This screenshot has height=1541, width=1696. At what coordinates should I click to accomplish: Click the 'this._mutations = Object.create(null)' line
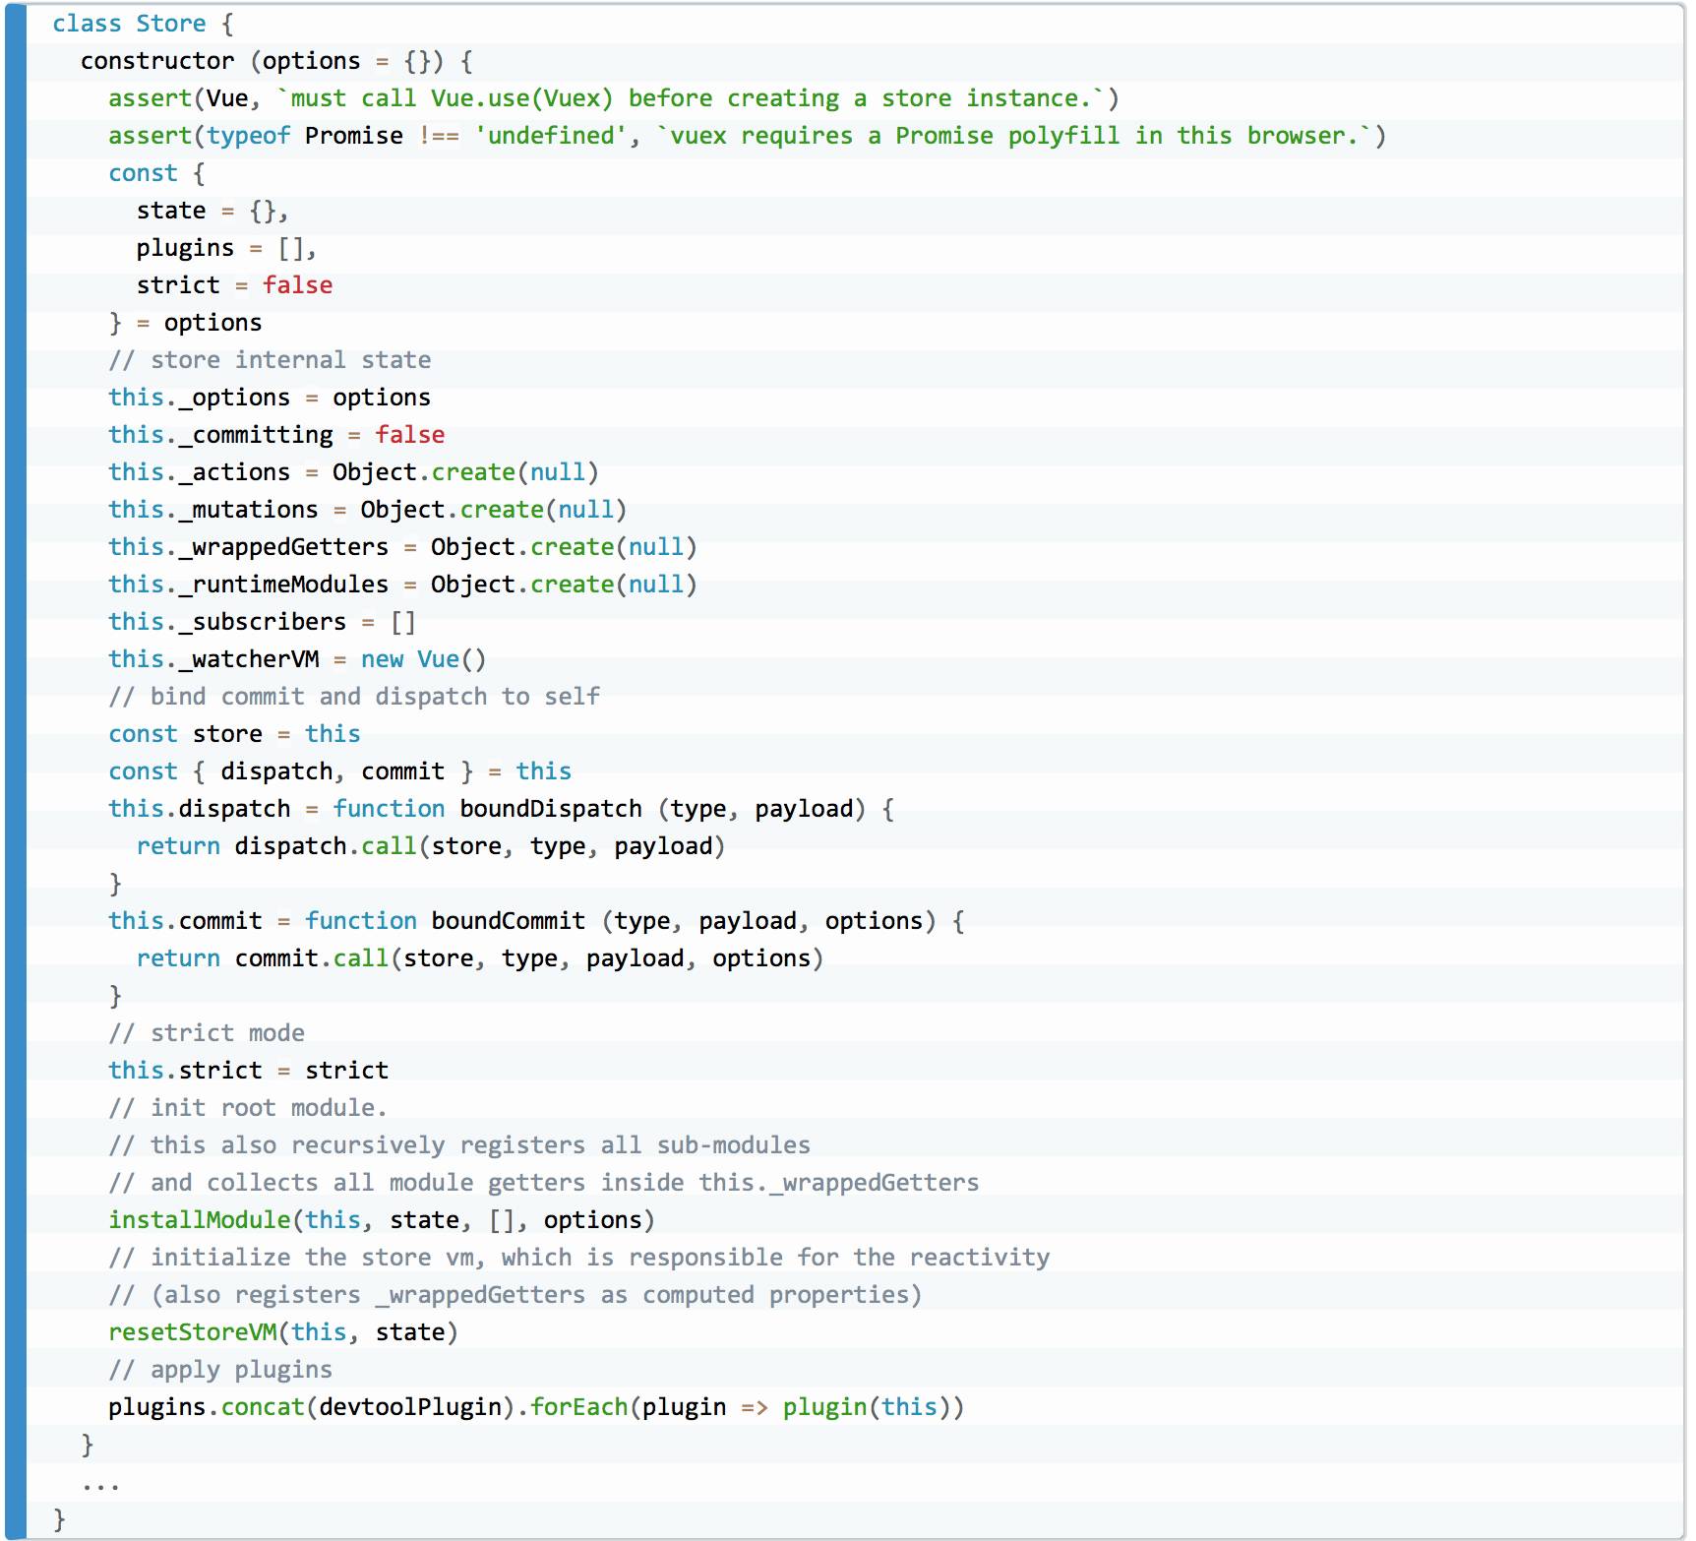(367, 510)
